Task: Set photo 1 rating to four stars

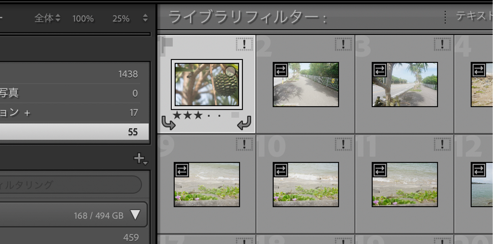Action: 209,116
